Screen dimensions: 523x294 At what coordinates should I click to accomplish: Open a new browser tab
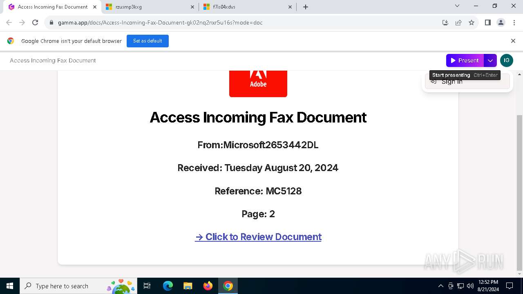tap(306, 7)
